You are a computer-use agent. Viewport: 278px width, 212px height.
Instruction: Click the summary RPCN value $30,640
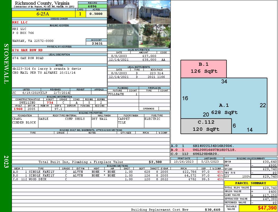[270, 162]
